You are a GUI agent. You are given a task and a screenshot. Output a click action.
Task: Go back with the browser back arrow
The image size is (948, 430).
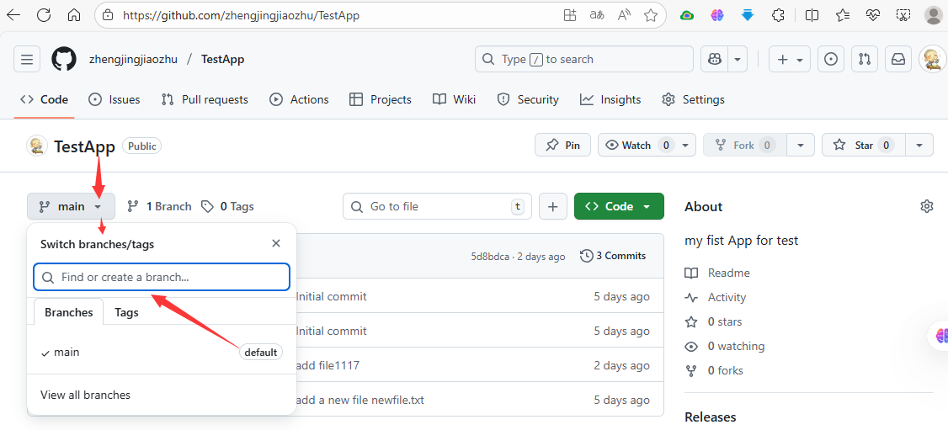point(13,15)
